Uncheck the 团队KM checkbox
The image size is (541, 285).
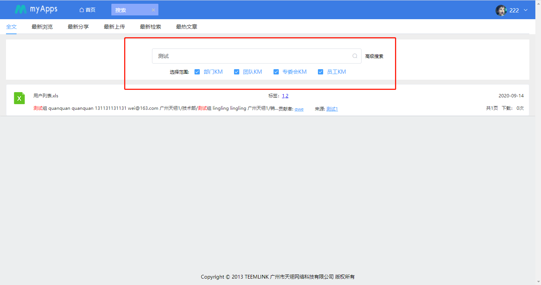pyautogui.click(x=237, y=71)
